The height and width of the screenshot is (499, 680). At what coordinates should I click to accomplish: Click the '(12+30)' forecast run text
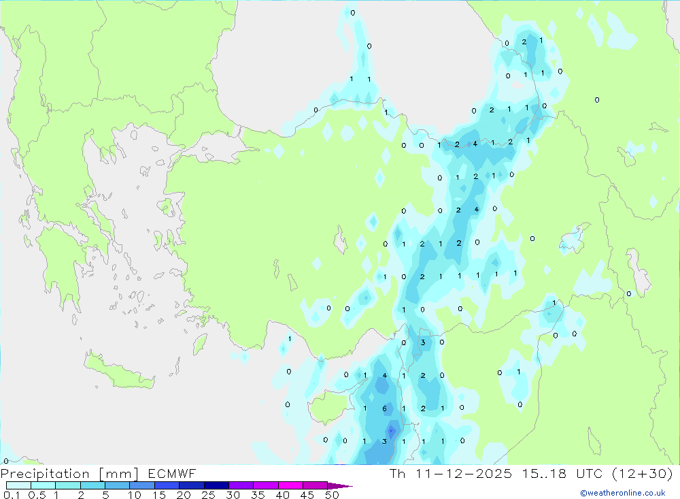pyautogui.click(x=643, y=474)
